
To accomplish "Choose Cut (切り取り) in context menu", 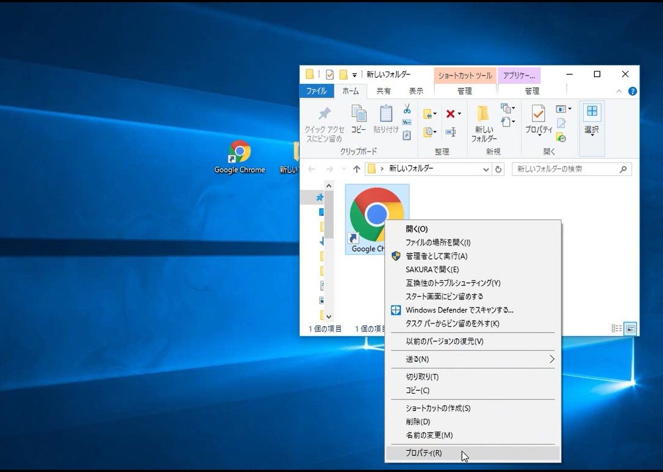I will (473, 377).
